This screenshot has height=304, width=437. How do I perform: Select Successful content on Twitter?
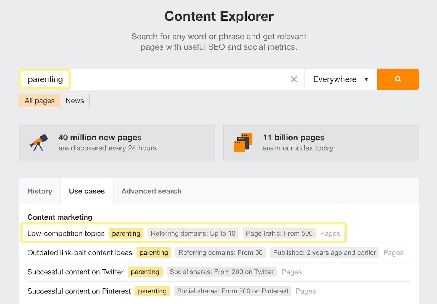point(75,272)
